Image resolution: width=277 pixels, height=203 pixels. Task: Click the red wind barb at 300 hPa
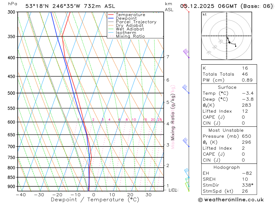pyautogui.click(x=186, y=8)
